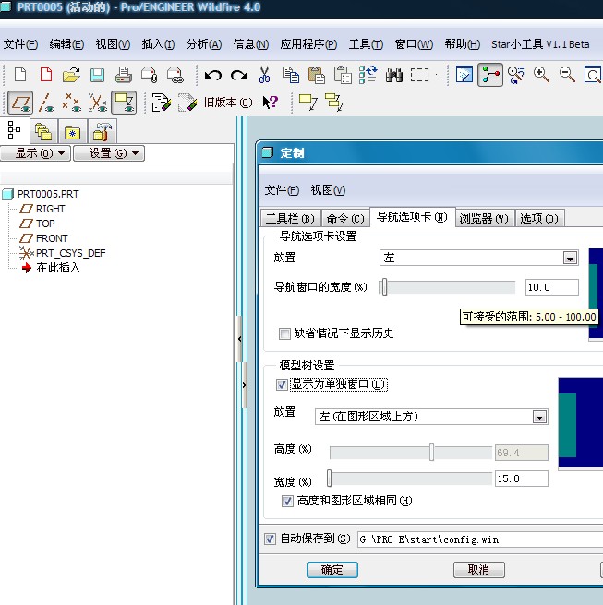Toggle datum points display icon

point(72,103)
